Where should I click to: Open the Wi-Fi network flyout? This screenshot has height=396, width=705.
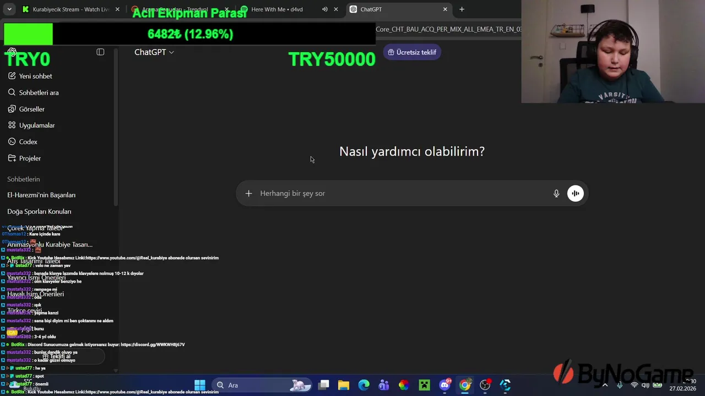[634, 385]
